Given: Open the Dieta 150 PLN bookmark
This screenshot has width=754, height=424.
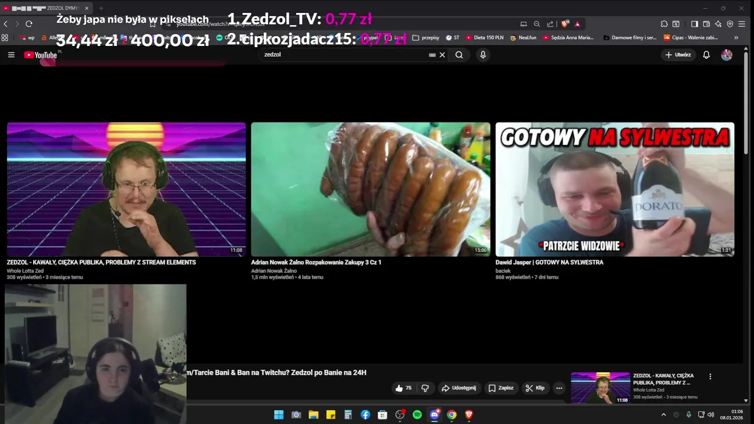Looking at the screenshot, I should 485,38.
